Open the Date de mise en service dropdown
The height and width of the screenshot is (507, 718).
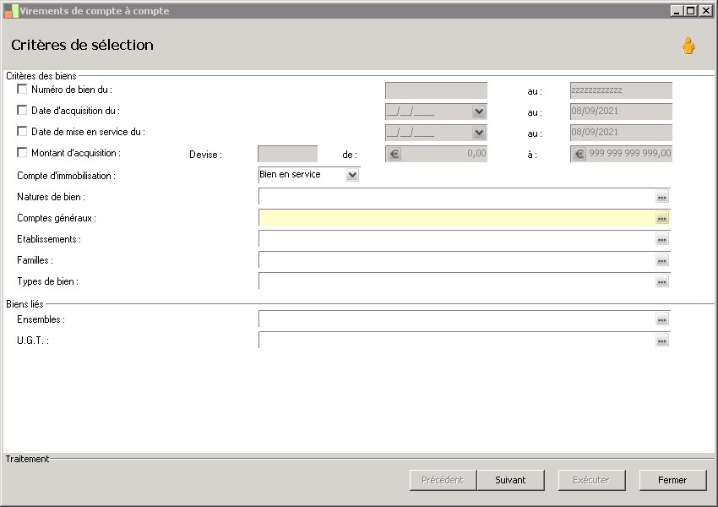(x=479, y=133)
